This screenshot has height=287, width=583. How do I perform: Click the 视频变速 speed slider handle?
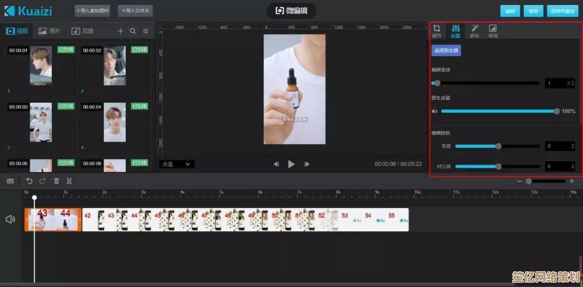pos(437,83)
